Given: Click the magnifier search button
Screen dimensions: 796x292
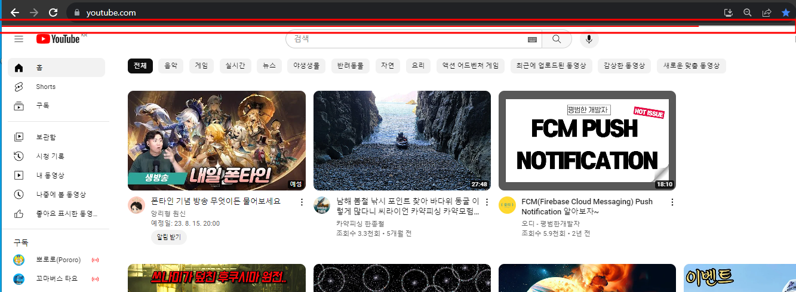Looking at the screenshot, I should [557, 39].
